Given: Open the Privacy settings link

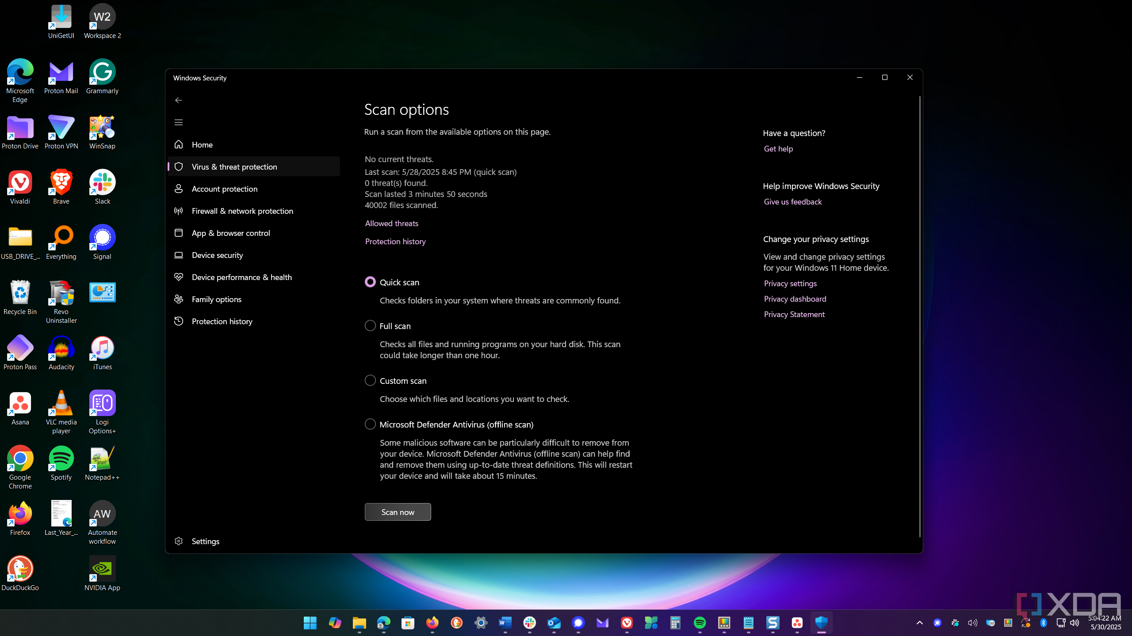Looking at the screenshot, I should [x=790, y=284].
